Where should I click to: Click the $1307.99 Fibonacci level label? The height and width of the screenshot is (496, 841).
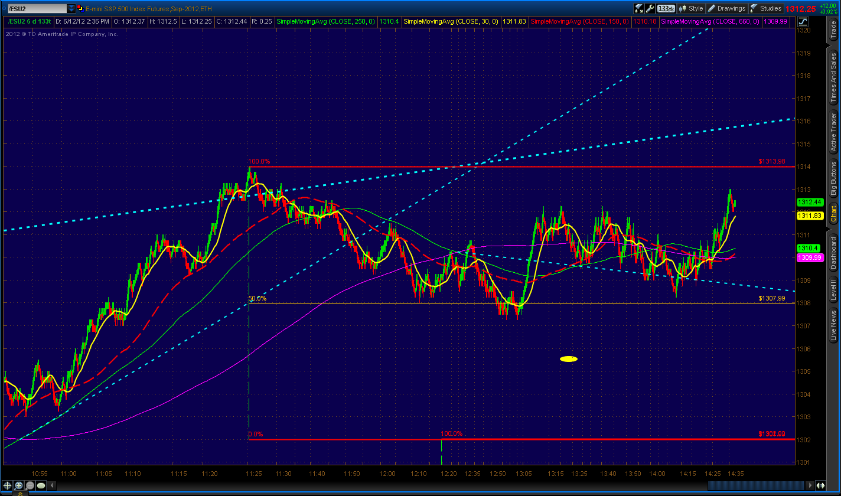click(x=772, y=298)
